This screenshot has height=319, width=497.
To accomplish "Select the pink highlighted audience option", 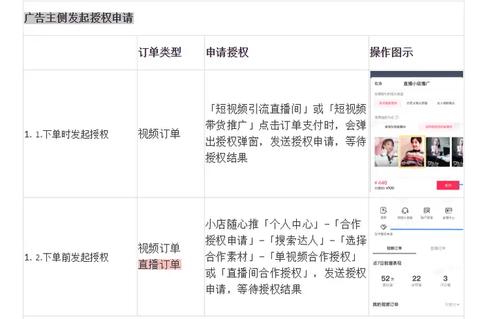I will click(x=388, y=103).
